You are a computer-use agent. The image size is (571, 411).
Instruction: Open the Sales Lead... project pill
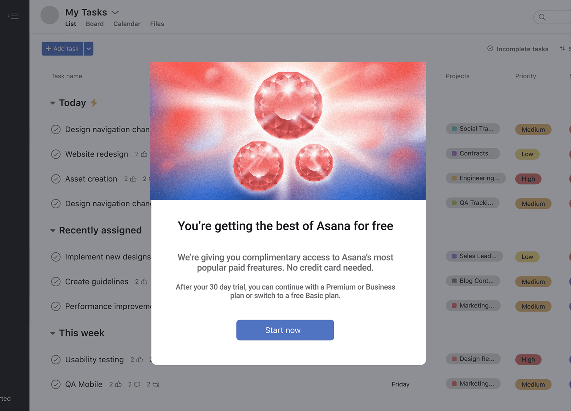click(474, 256)
